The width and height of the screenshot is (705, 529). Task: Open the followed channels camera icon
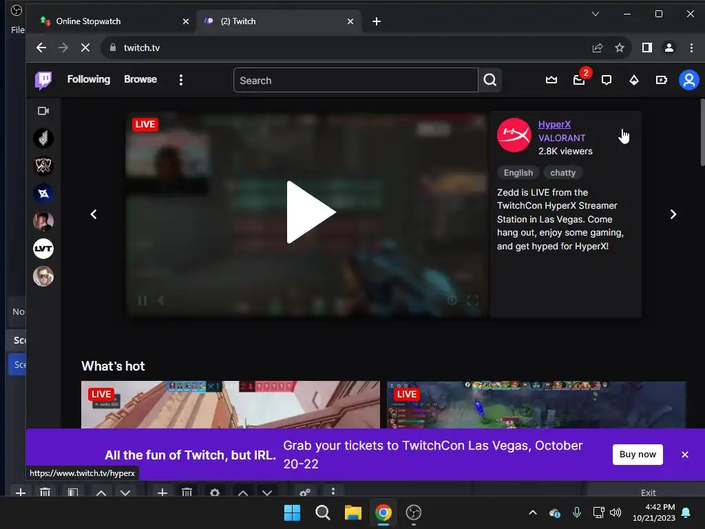43,111
